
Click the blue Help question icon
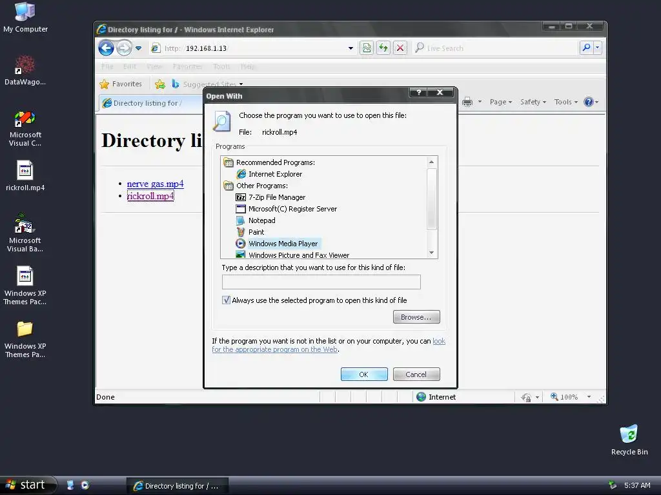click(x=589, y=102)
